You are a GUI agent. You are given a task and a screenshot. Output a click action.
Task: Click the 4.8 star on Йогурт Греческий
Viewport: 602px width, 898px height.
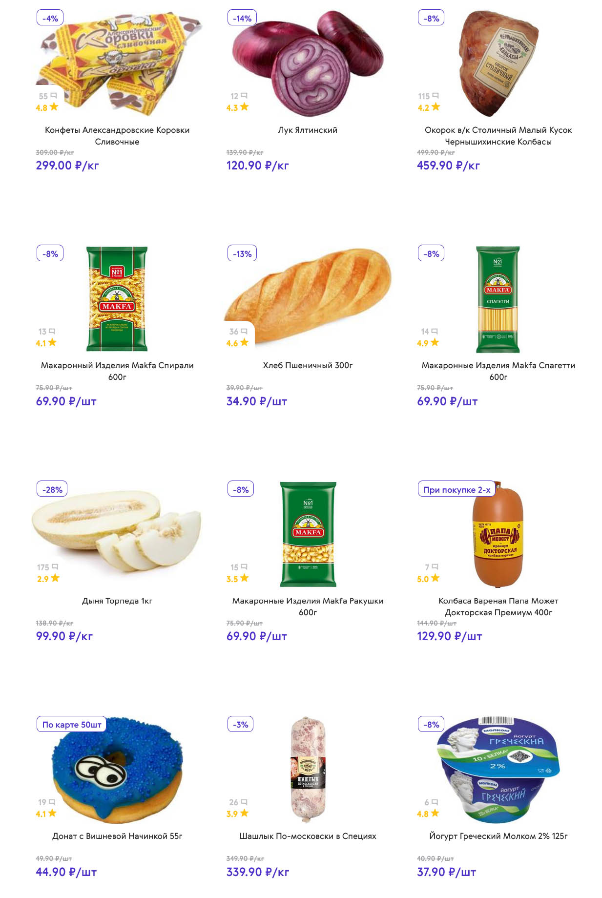pos(435,813)
